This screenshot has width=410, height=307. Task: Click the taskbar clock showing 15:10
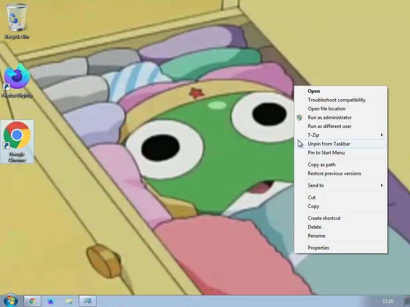(388, 301)
